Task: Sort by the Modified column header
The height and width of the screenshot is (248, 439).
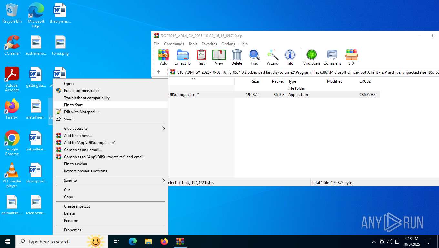Action: [x=341, y=81]
